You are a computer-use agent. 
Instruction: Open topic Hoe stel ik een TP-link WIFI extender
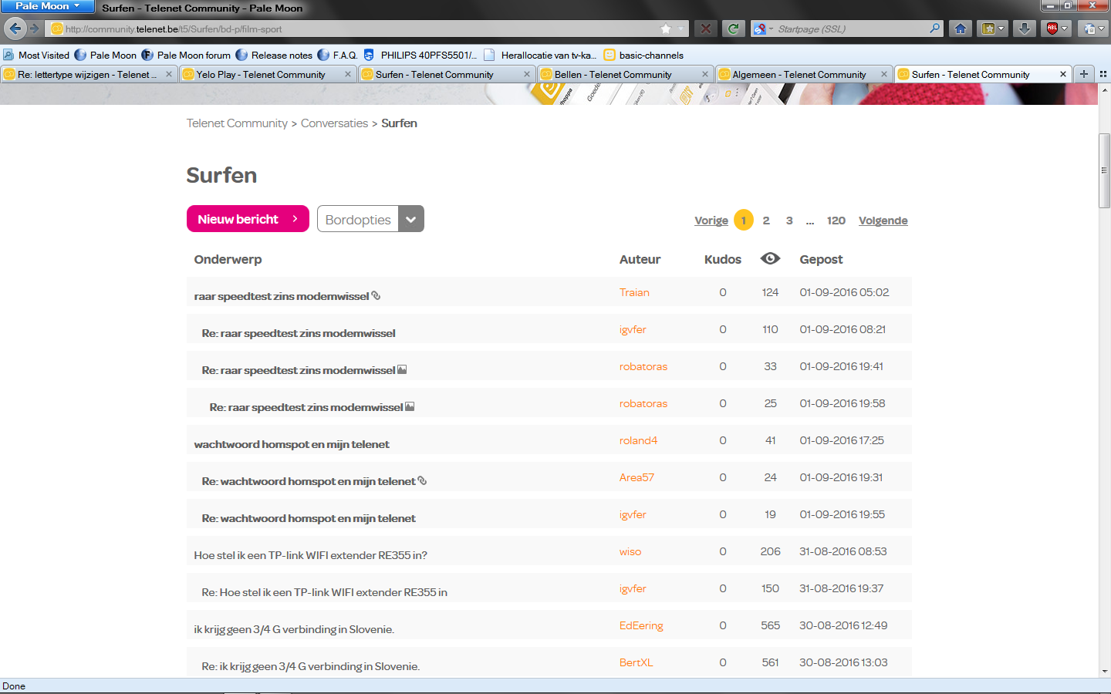[x=310, y=555]
